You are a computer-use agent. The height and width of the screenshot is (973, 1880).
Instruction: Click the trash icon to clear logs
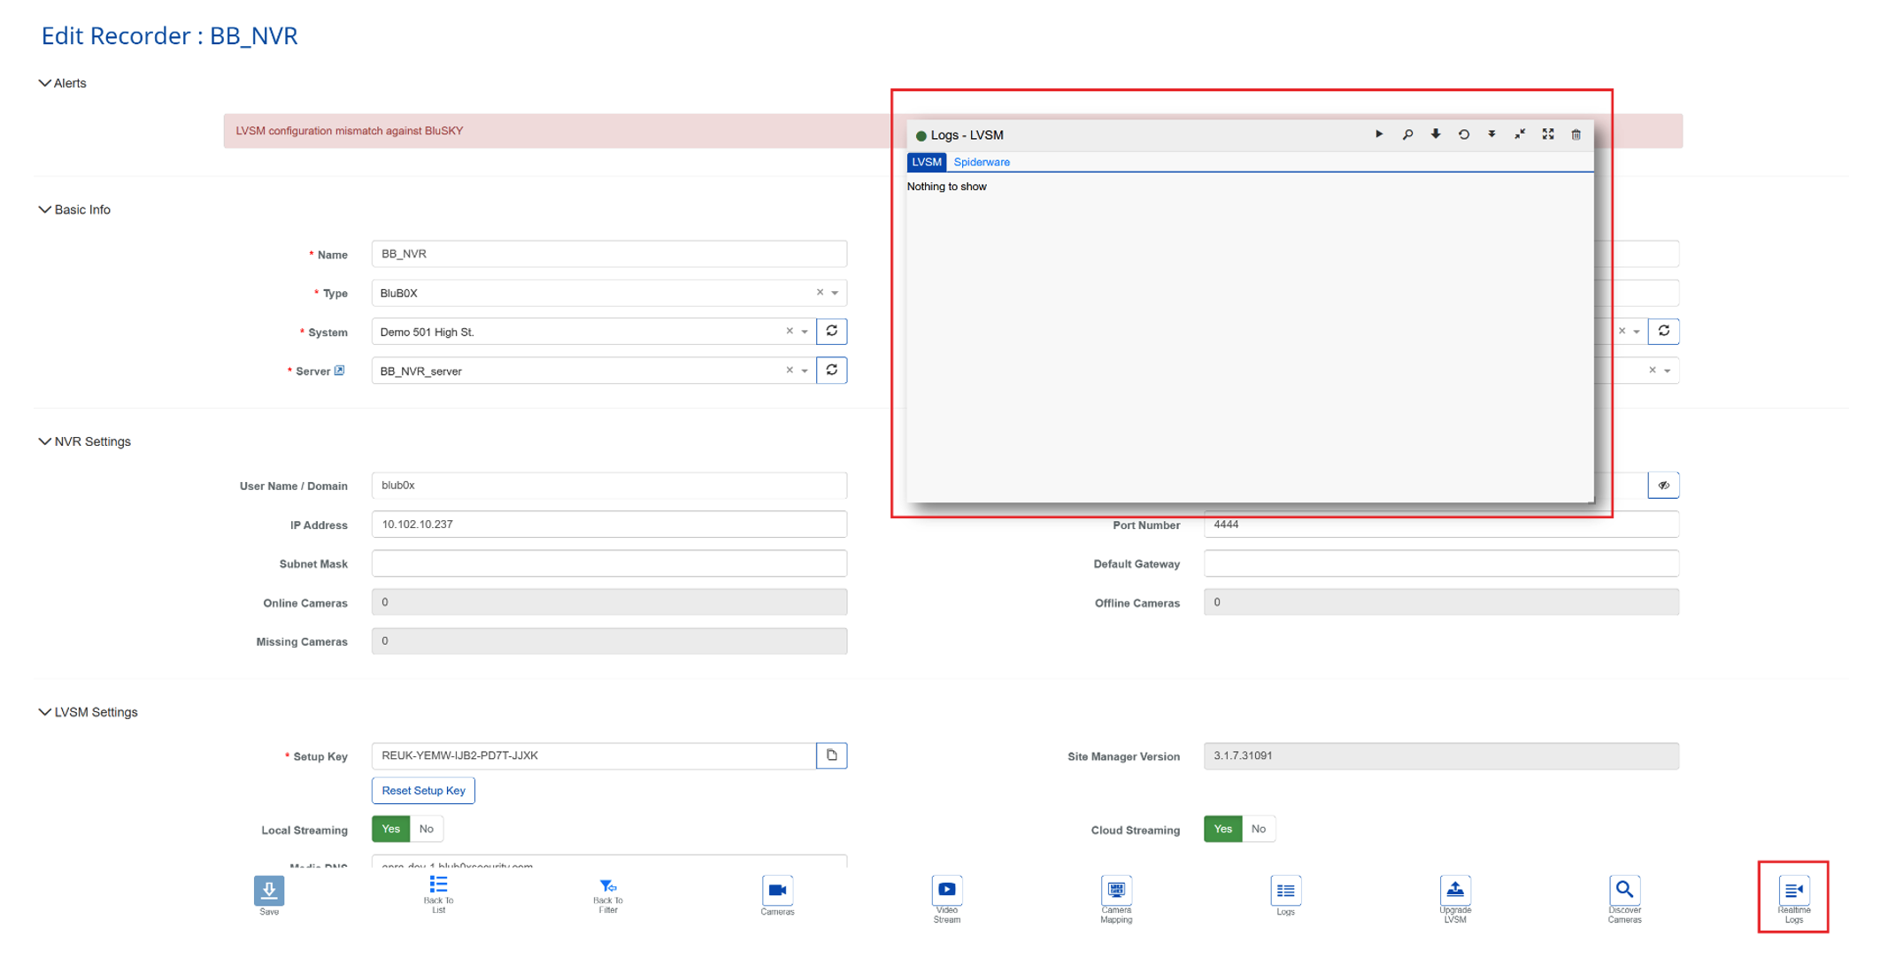tap(1576, 134)
